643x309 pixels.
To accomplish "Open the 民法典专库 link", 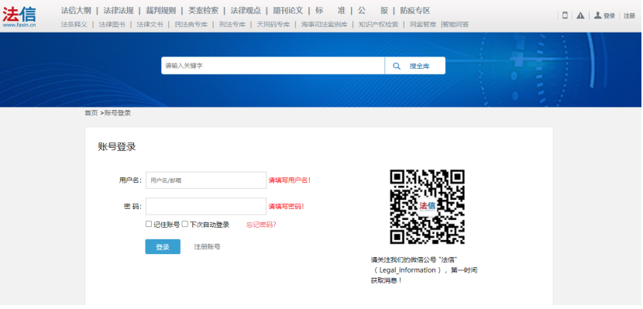I will click(191, 25).
